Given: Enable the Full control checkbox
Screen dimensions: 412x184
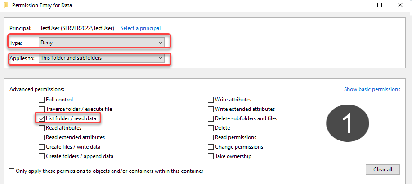Looking at the screenshot, I should [x=41, y=100].
